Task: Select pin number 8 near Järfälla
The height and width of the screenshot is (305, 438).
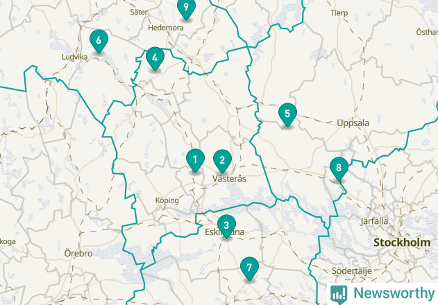Action: click(x=339, y=169)
